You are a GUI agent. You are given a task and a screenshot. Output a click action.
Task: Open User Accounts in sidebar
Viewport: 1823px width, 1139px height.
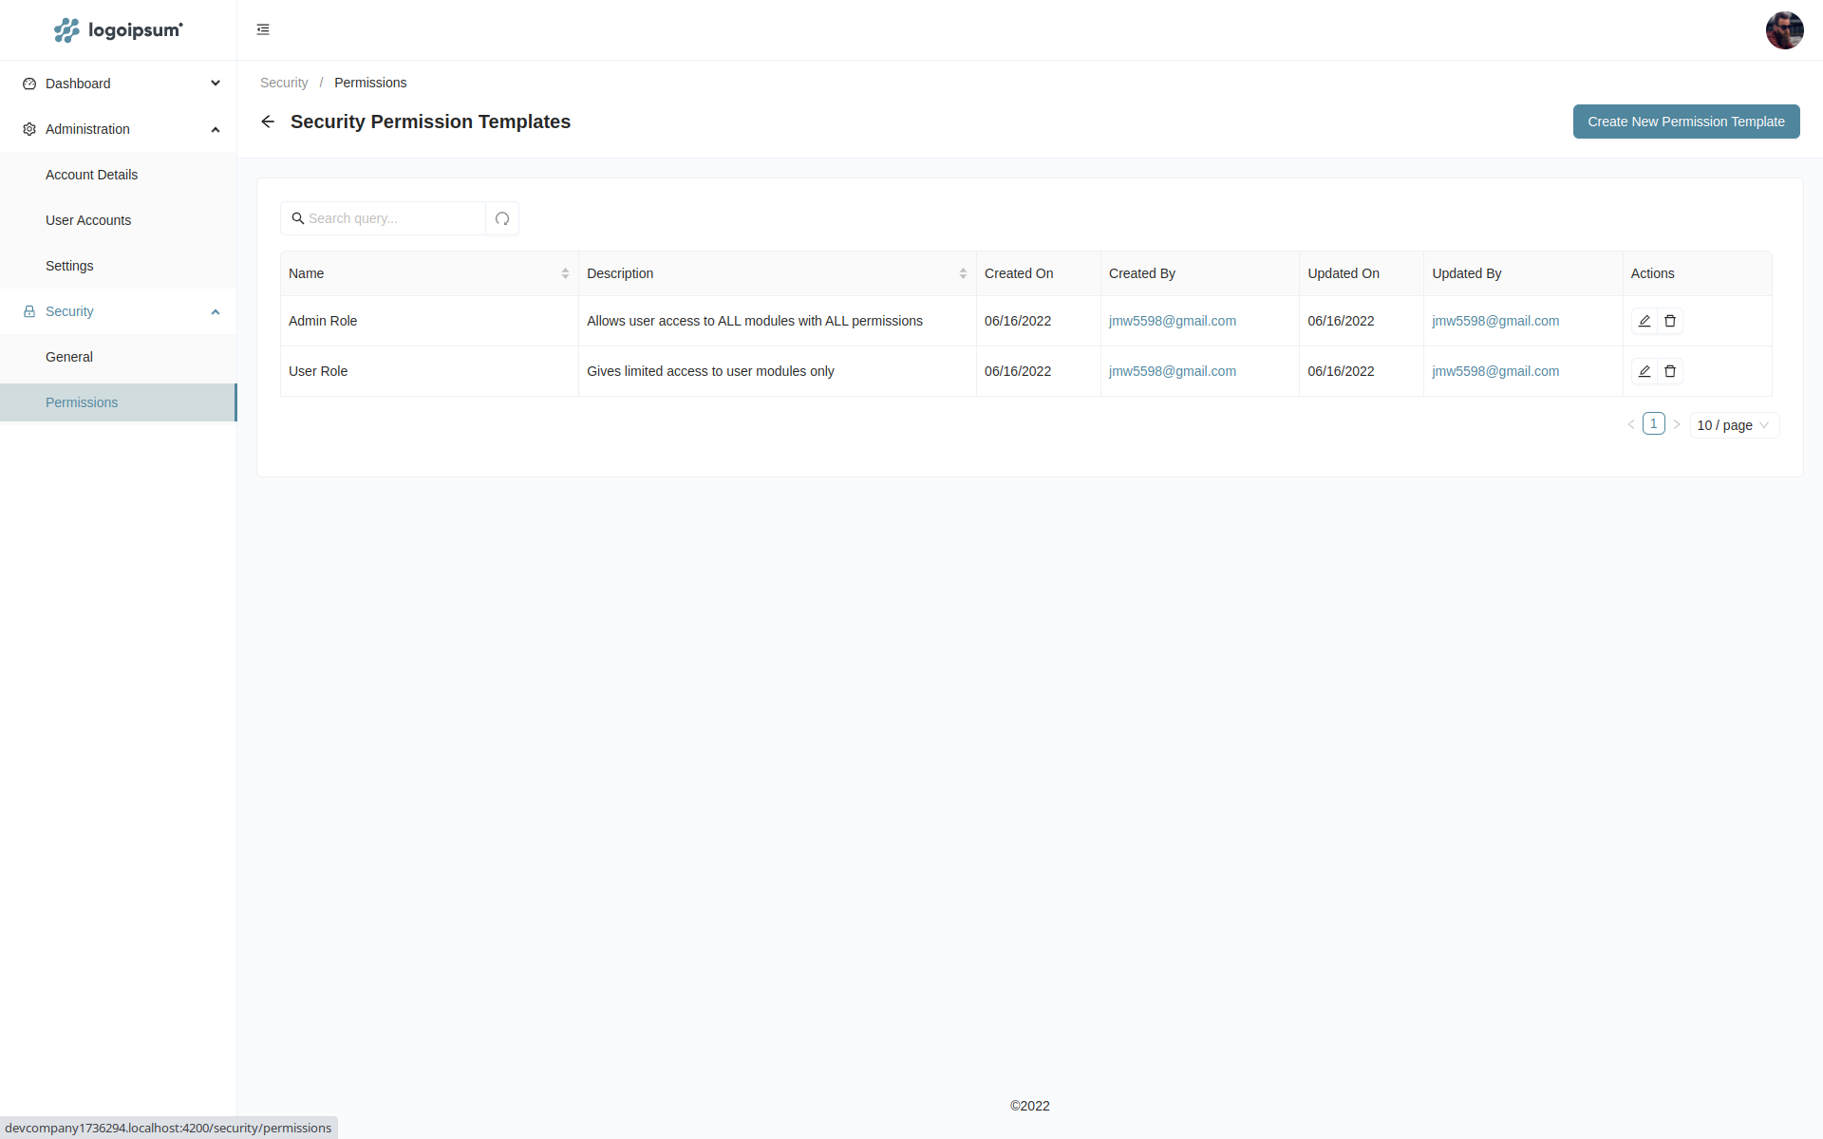pyautogui.click(x=88, y=220)
